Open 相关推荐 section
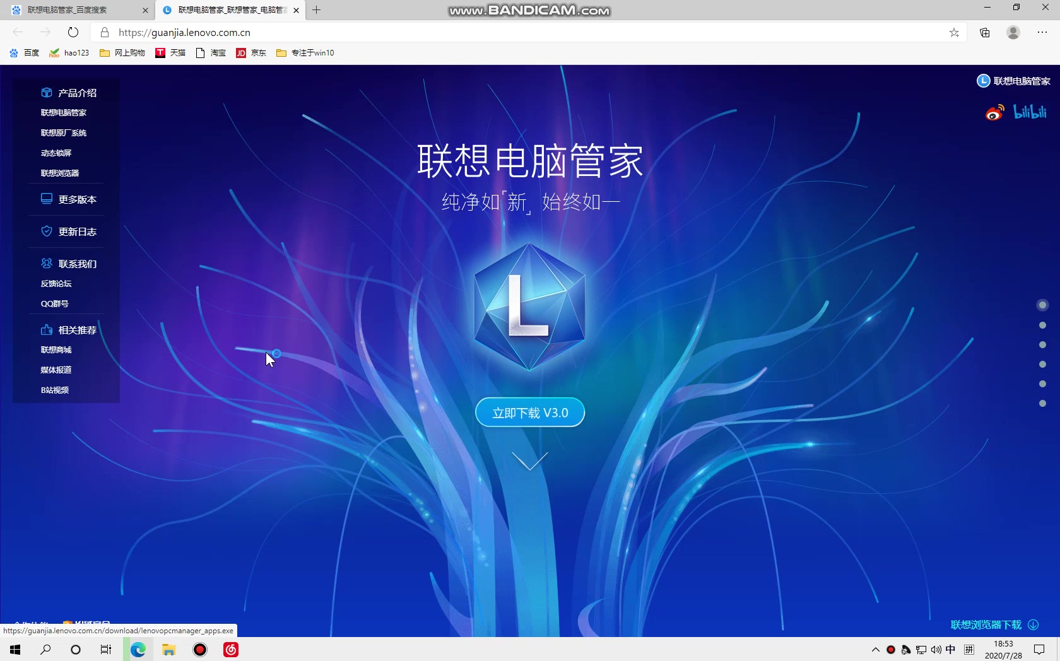 click(x=68, y=330)
